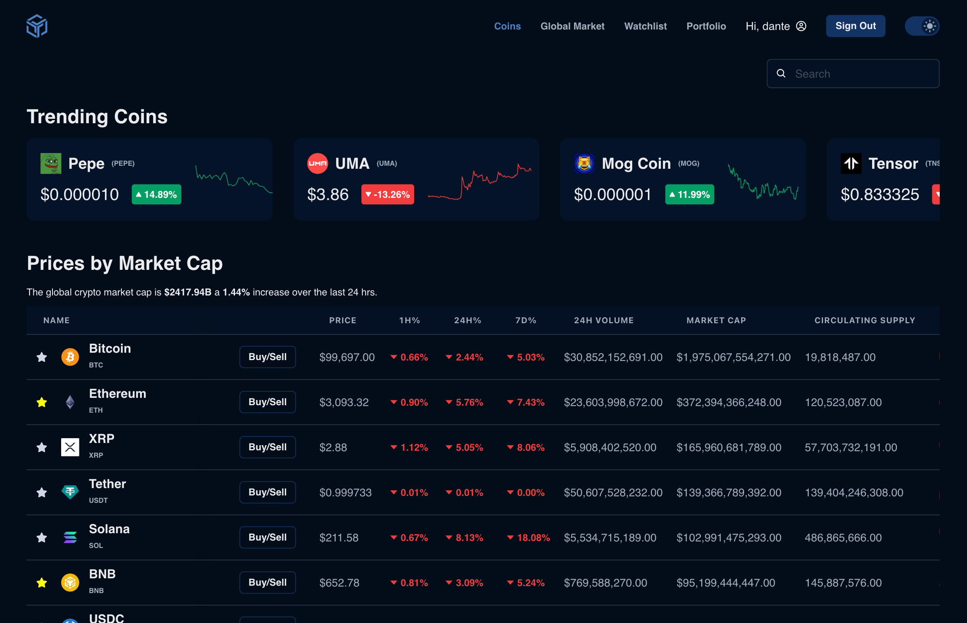The image size is (967, 623).
Task: Open the Watchlist page
Action: tap(645, 26)
